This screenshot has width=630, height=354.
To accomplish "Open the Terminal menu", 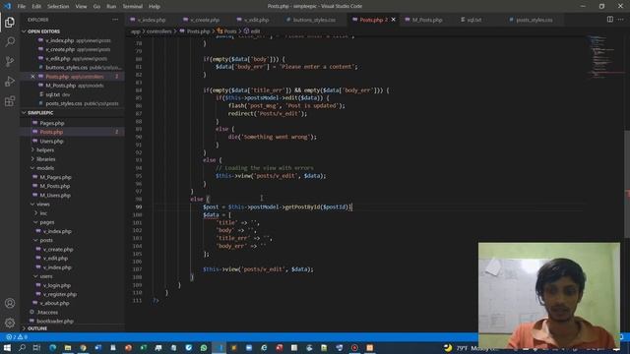I will (133, 7).
